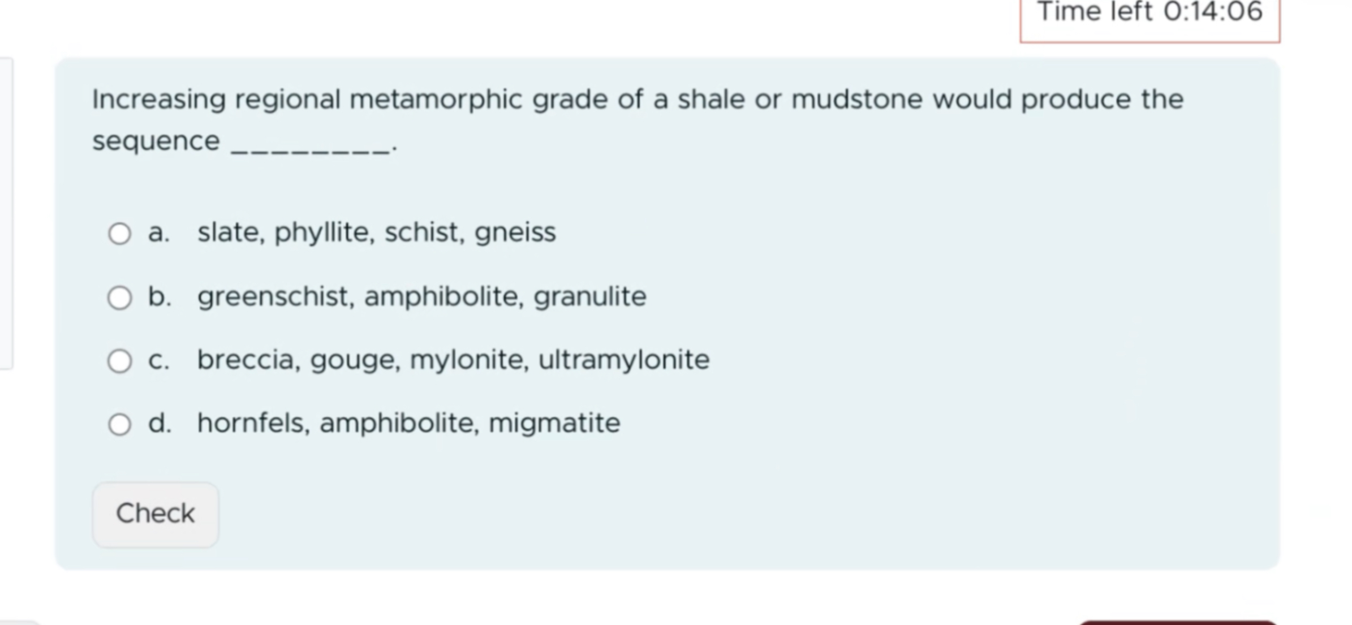
Task: Choose answer hornfels, amphibolite, migmatite
Action: [x=408, y=422]
